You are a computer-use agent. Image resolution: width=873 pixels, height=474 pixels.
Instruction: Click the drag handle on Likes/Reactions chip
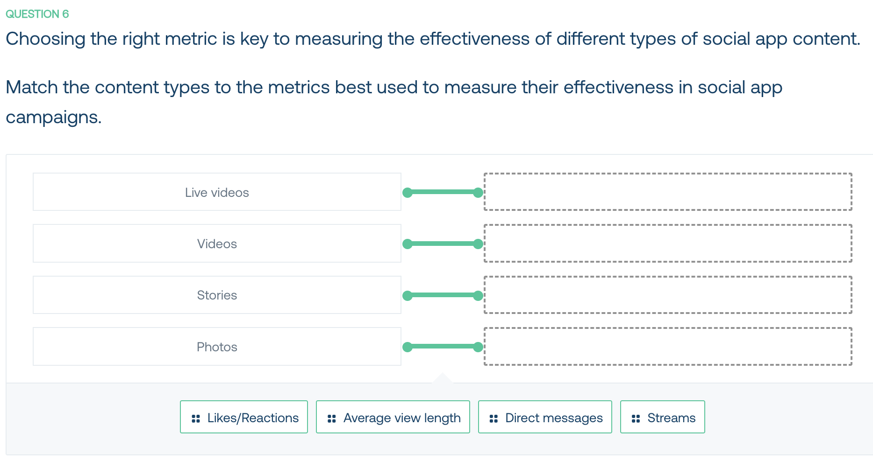pyautogui.click(x=196, y=418)
